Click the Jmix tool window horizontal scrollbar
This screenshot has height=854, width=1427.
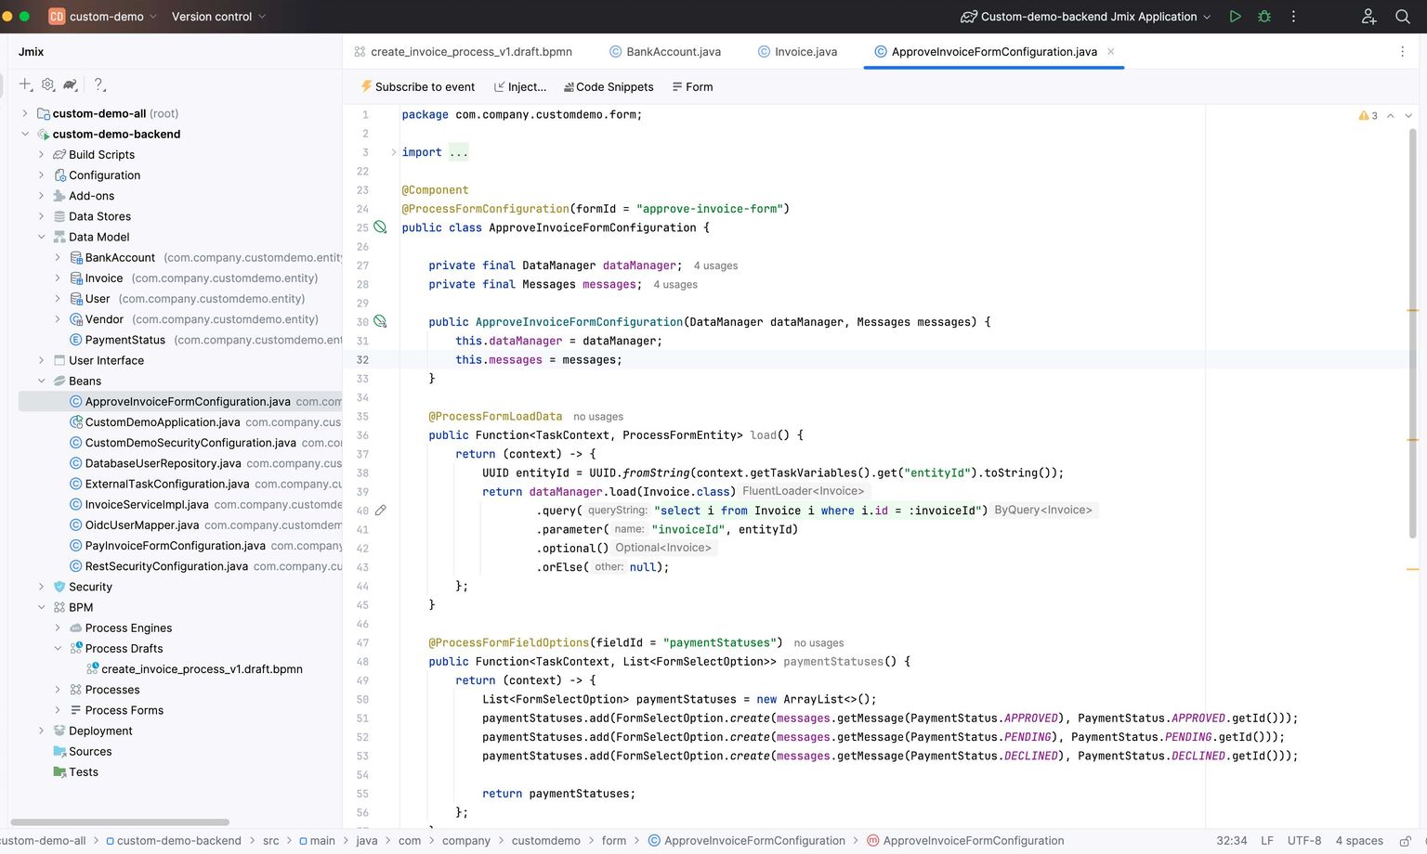click(120, 822)
